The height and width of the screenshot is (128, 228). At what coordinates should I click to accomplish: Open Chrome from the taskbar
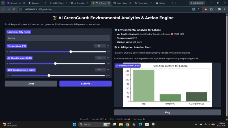127,124
